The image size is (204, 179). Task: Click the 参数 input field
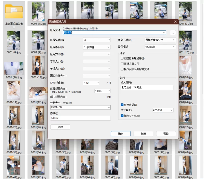tap(80, 118)
